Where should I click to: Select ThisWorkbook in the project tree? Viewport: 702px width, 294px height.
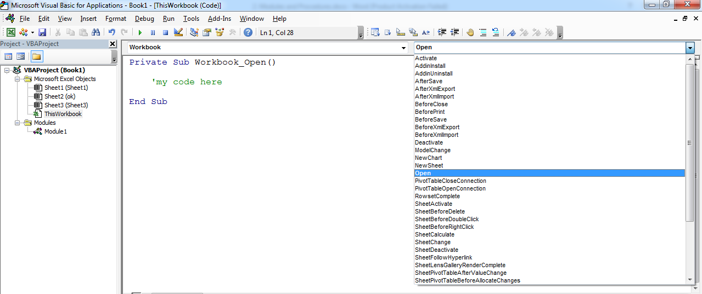pos(63,114)
